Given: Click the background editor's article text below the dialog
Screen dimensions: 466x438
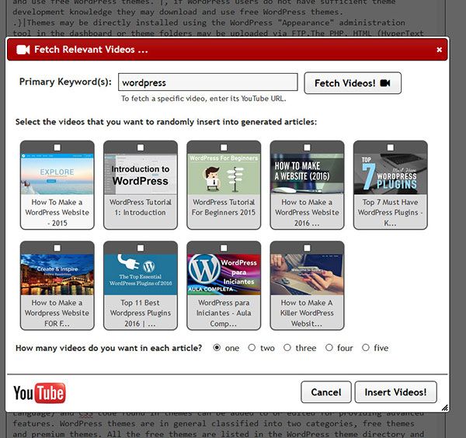Looking at the screenshot, I should coord(218,426).
